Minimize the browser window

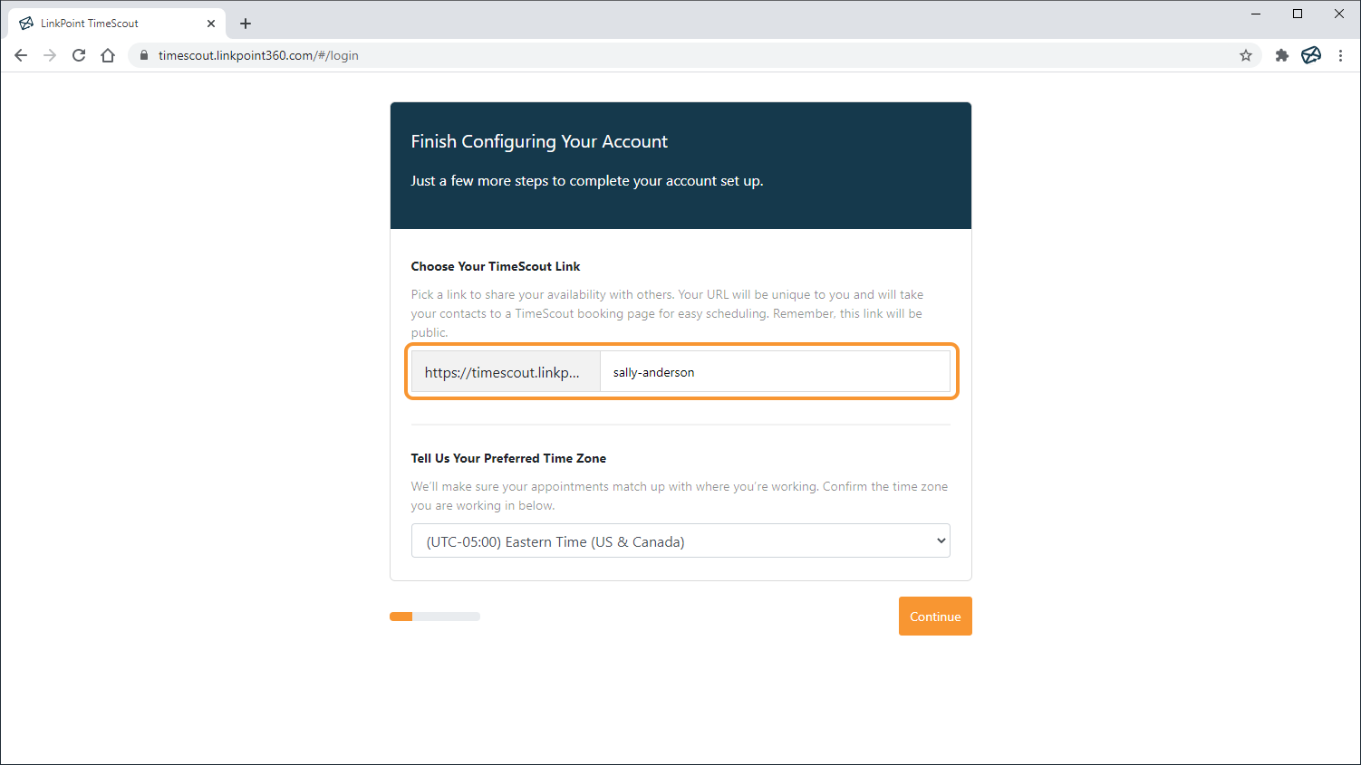click(1256, 14)
